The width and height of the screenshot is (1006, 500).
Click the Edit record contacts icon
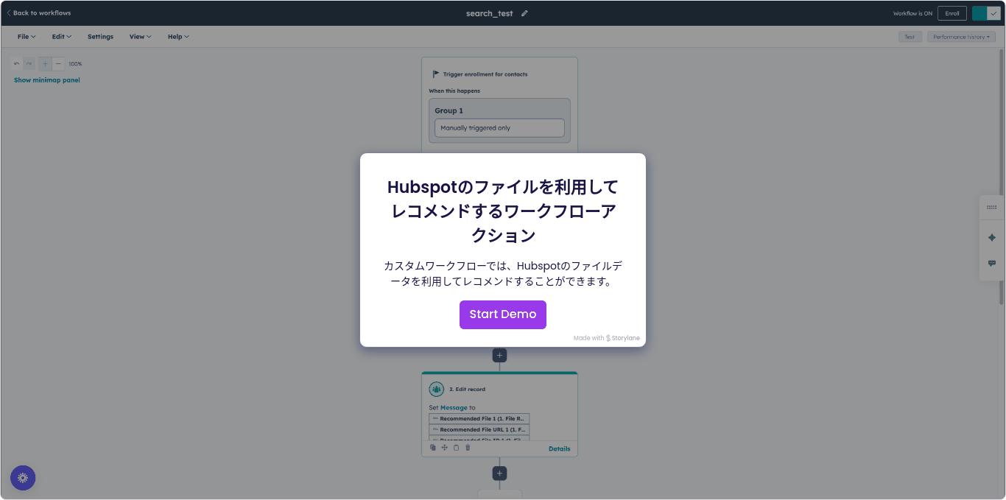pos(437,389)
